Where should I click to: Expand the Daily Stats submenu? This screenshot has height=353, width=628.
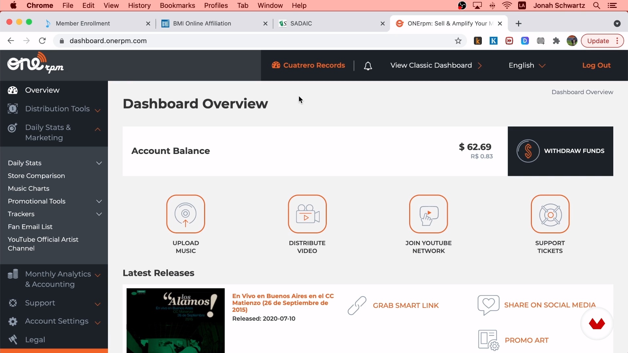[99, 163]
